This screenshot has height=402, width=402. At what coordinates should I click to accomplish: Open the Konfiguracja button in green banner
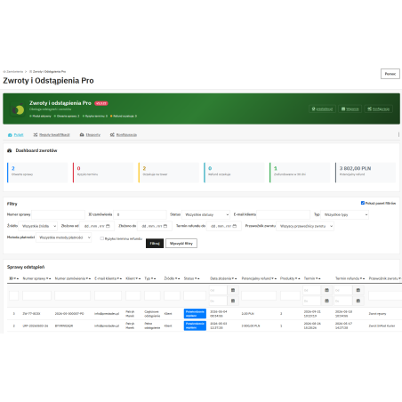pos(378,109)
